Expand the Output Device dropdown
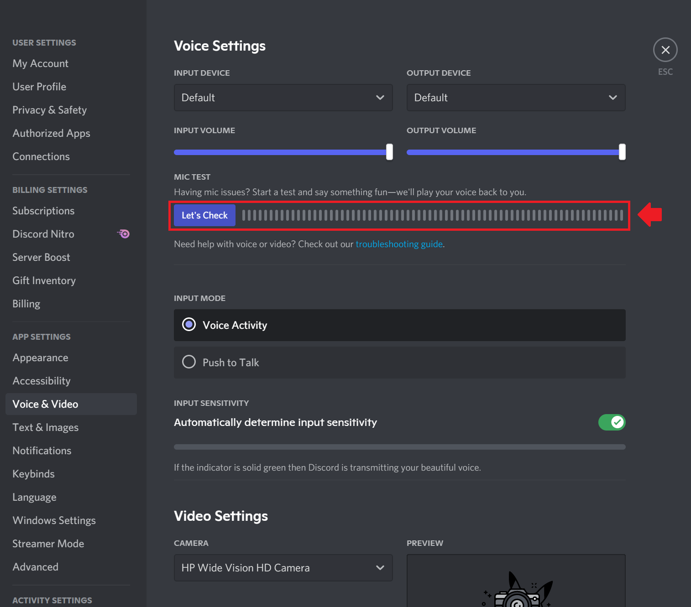691x607 pixels. pos(516,98)
